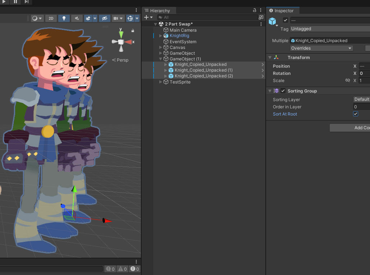The image size is (370, 275).
Task: Toggle scene lighting bulb icon
Action: click(x=64, y=18)
